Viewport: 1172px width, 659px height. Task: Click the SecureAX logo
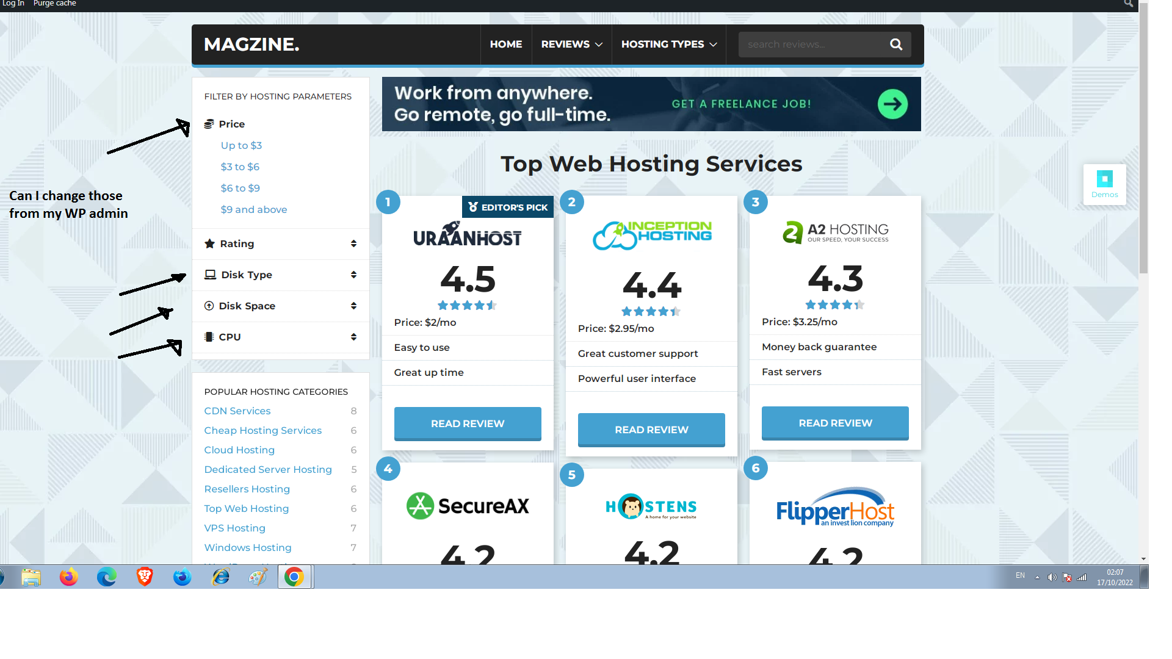pos(468,506)
